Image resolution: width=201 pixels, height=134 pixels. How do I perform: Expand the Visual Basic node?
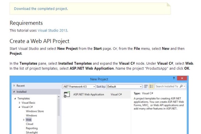pyautogui.click(x=19, y=103)
